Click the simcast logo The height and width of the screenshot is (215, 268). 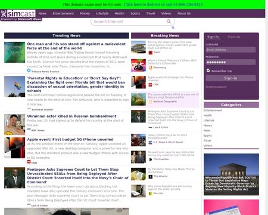click(x=18, y=14)
